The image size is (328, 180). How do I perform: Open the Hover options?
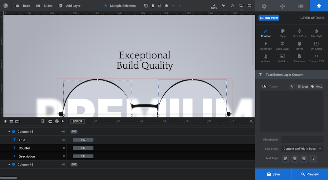tap(299, 46)
